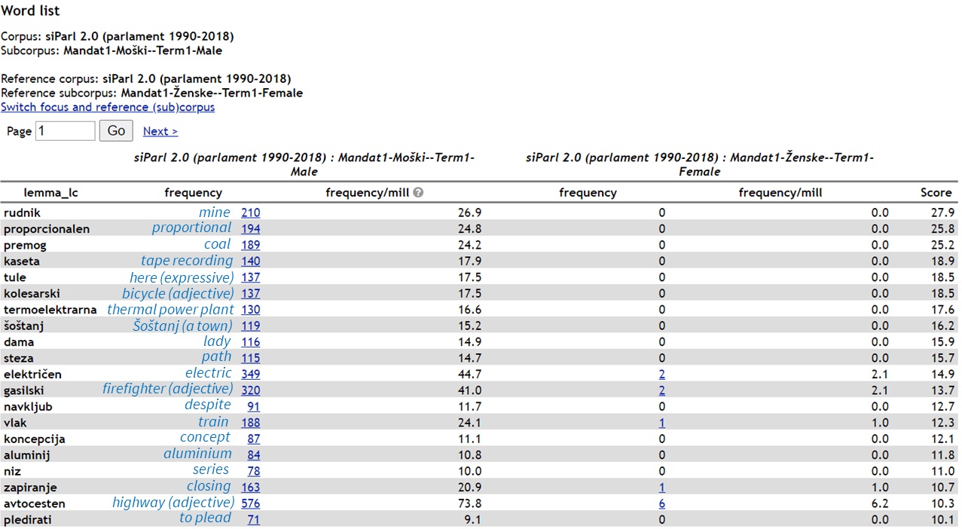The width and height of the screenshot is (962, 529).
Task: Open frequency 119 for šoštanj
Action: point(250,326)
